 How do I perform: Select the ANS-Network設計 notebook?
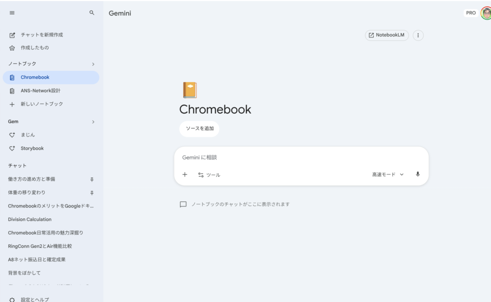click(40, 91)
